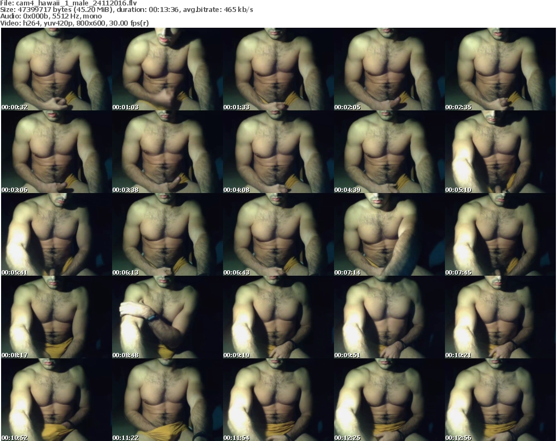557x441 pixels.
Task: Select the thumbnail marked 00:05:10
Action: [x=500, y=152]
